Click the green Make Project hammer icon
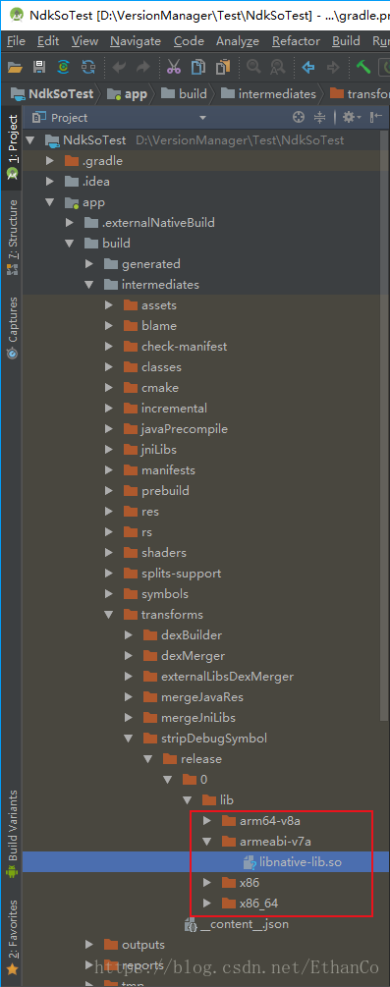This screenshot has width=390, height=987. point(362,67)
